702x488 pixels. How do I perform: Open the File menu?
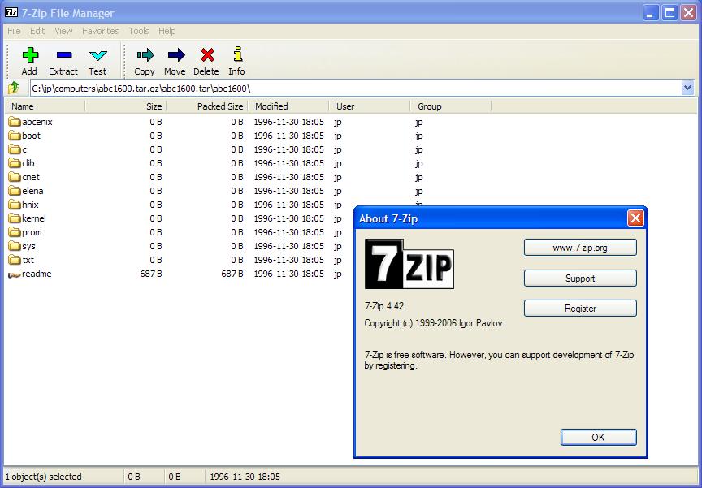pos(14,31)
